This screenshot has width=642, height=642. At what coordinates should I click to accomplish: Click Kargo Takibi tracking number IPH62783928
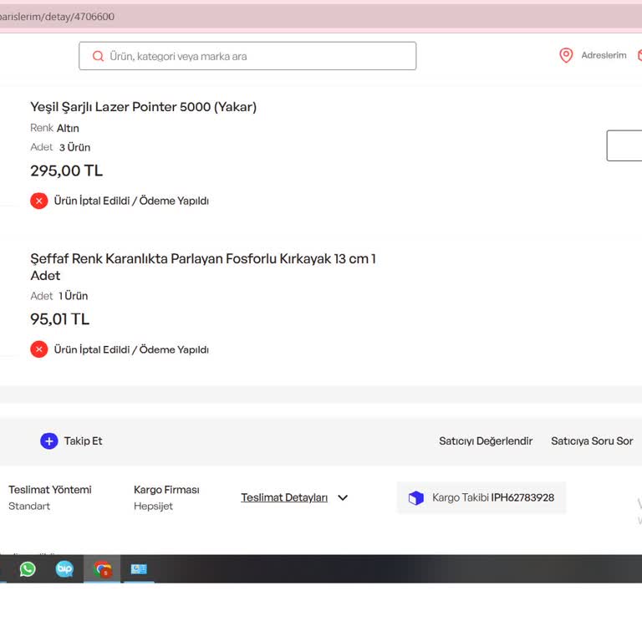pos(522,497)
